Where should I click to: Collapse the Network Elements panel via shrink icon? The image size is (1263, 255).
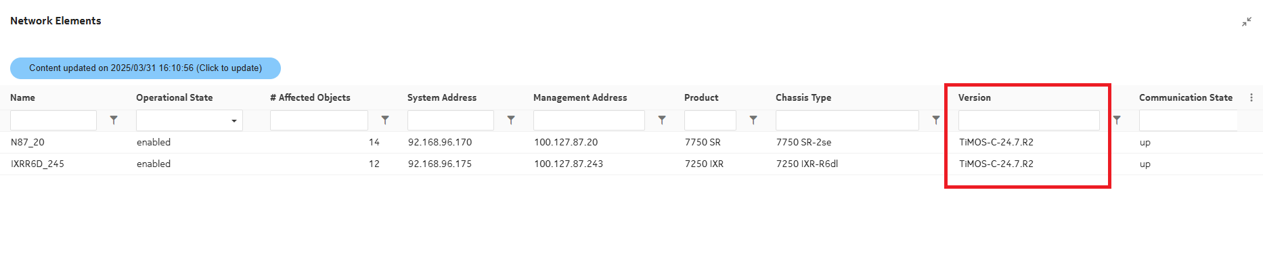coord(1246,22)
